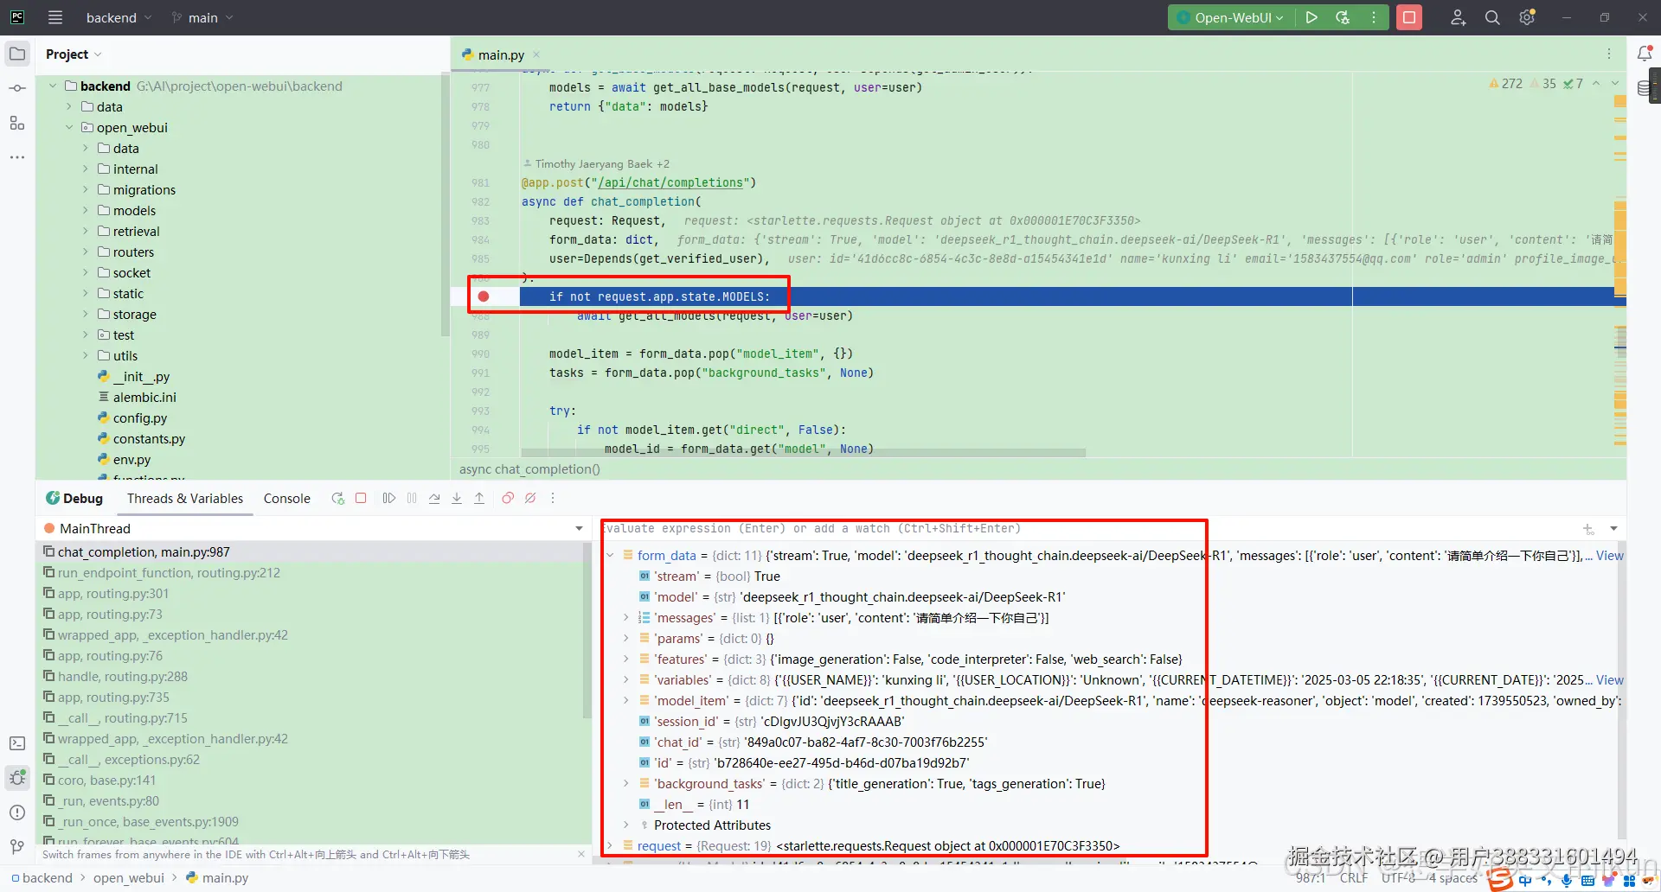This screenshot has width=1661, height=892.
Task: Open the backend project dropdown
Action: [119, 17]
